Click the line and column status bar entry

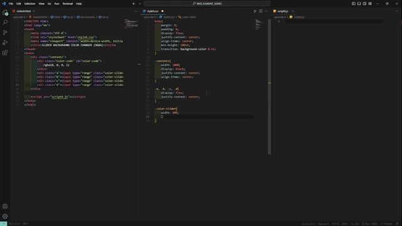click(x=308, y=223)
